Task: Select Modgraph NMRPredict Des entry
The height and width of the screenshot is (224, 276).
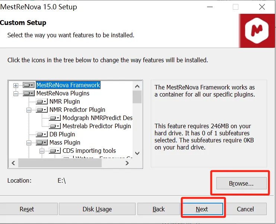Action: 97,118
